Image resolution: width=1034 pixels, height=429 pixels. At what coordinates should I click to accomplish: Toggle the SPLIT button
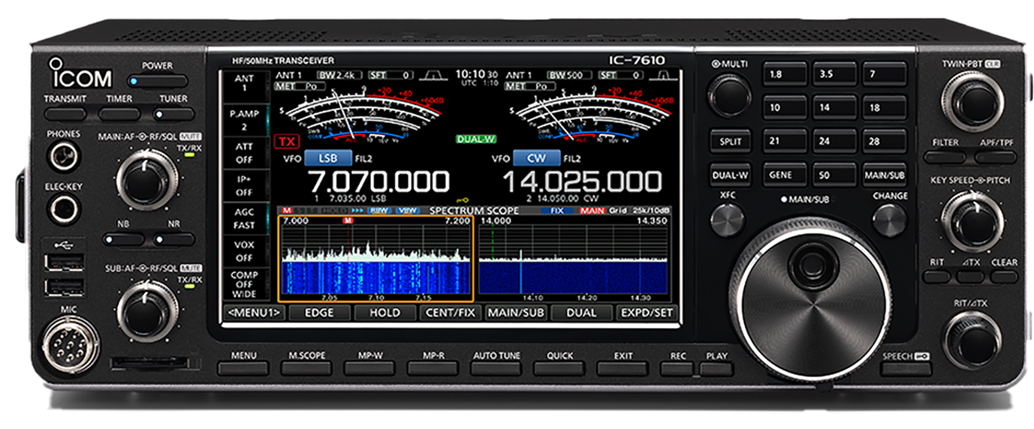pyautogui.click(x=731, y=141)
